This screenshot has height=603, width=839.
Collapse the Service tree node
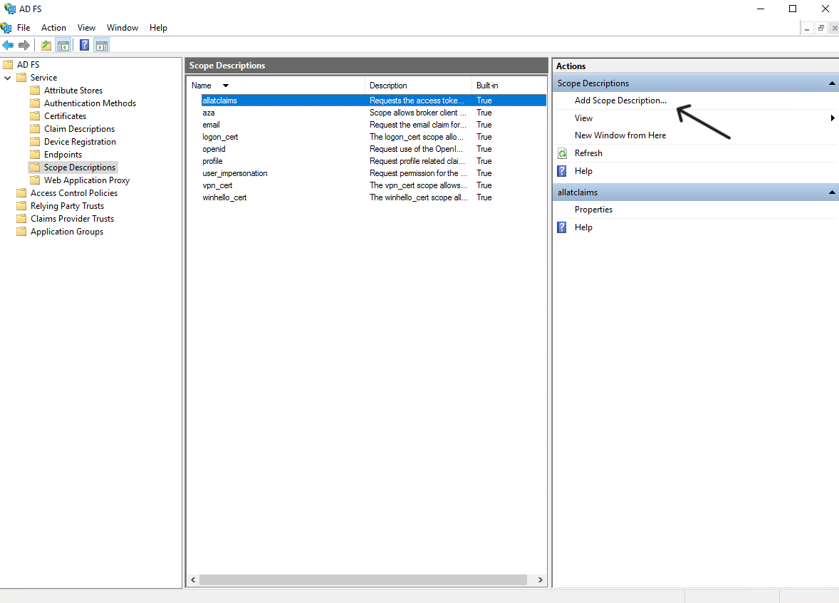pyautogui.click(x=8, y=78)
